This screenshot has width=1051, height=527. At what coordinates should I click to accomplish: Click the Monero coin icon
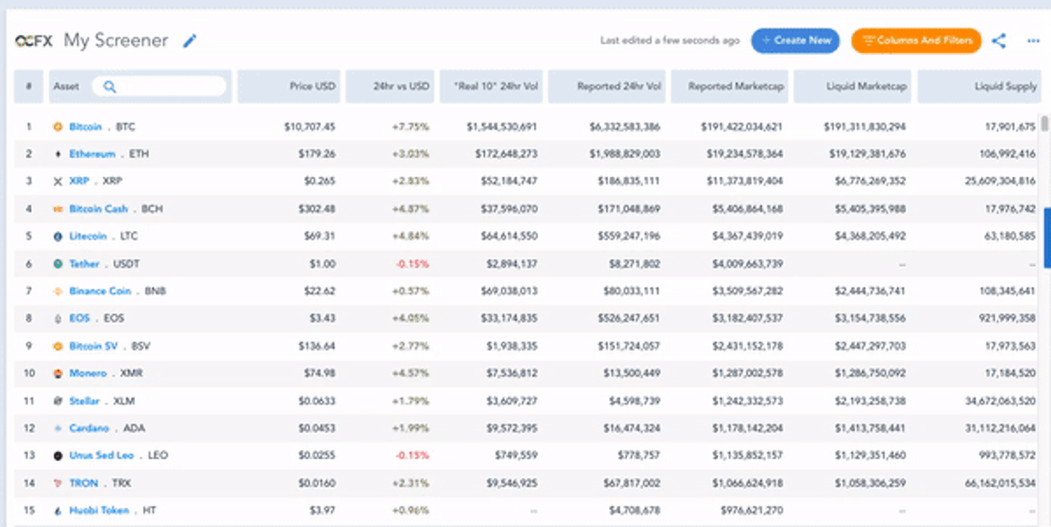pyautogui.click(x=58, y=374)
